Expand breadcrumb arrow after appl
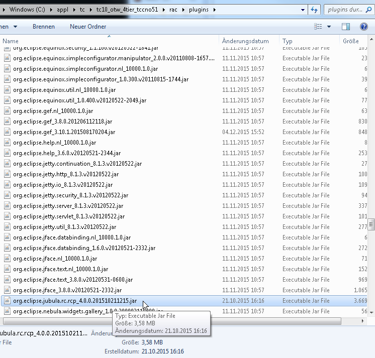This screenshot has height=358, width=375. 74,10
